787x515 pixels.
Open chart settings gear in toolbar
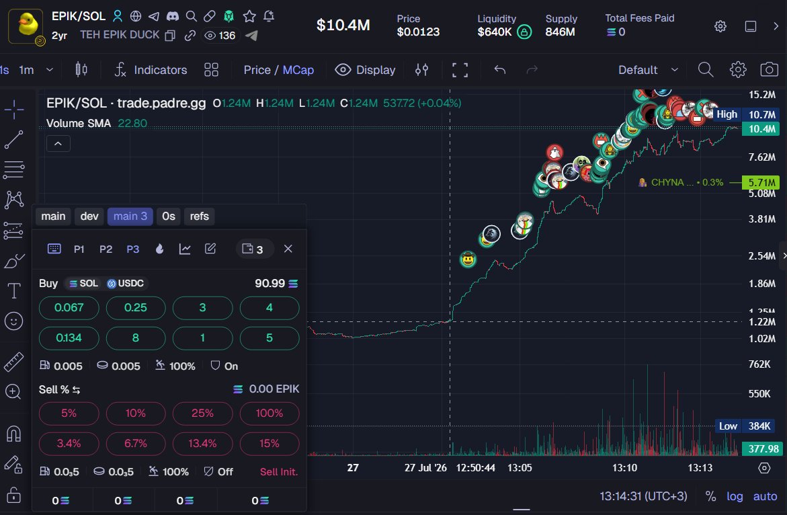(738, 70)
